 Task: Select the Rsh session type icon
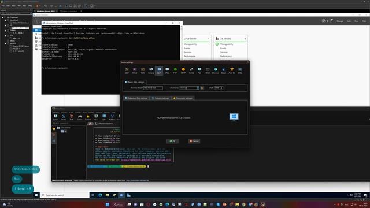click(143, 70)
